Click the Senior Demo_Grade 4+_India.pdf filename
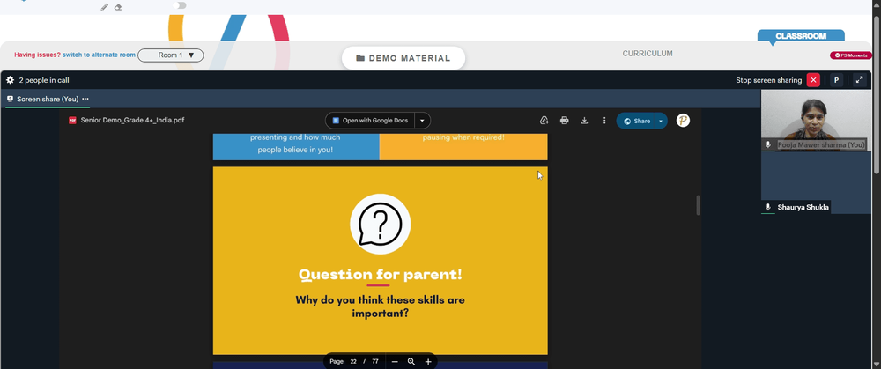The image size is (881, 369). coord(133,120)
